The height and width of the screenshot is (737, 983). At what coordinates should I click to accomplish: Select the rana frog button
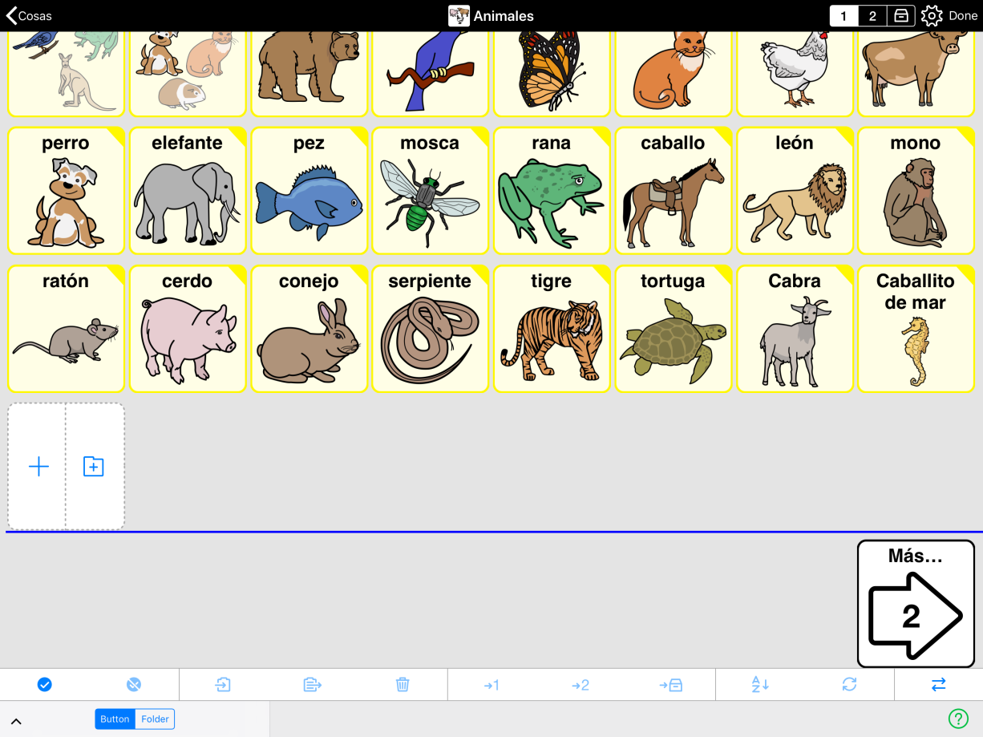point(552,191)
